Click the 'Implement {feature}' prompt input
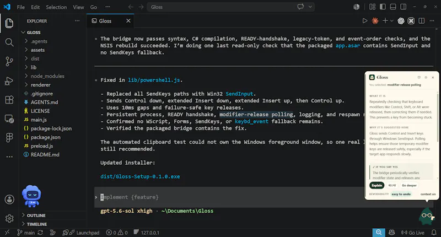 tap(230, 197)
